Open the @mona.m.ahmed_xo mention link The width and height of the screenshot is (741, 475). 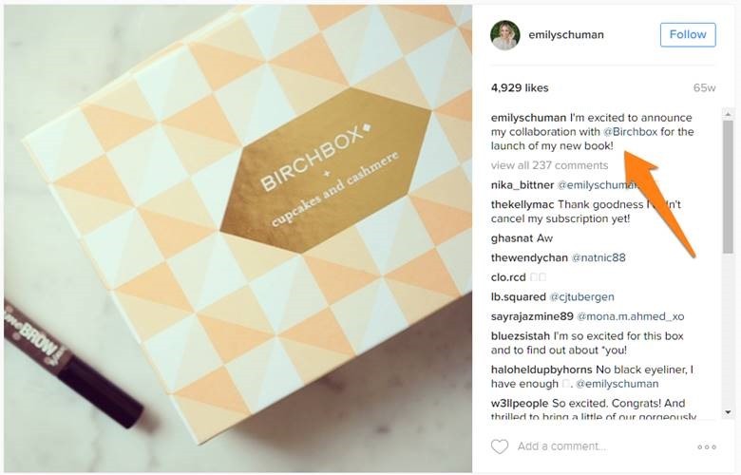point(631,316)
